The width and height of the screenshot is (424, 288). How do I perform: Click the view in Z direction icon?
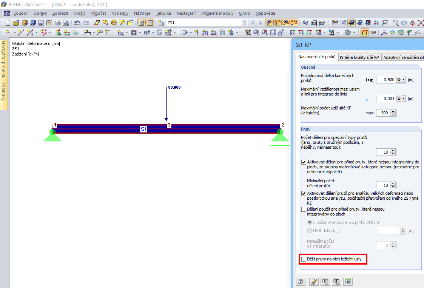point(309,33)
